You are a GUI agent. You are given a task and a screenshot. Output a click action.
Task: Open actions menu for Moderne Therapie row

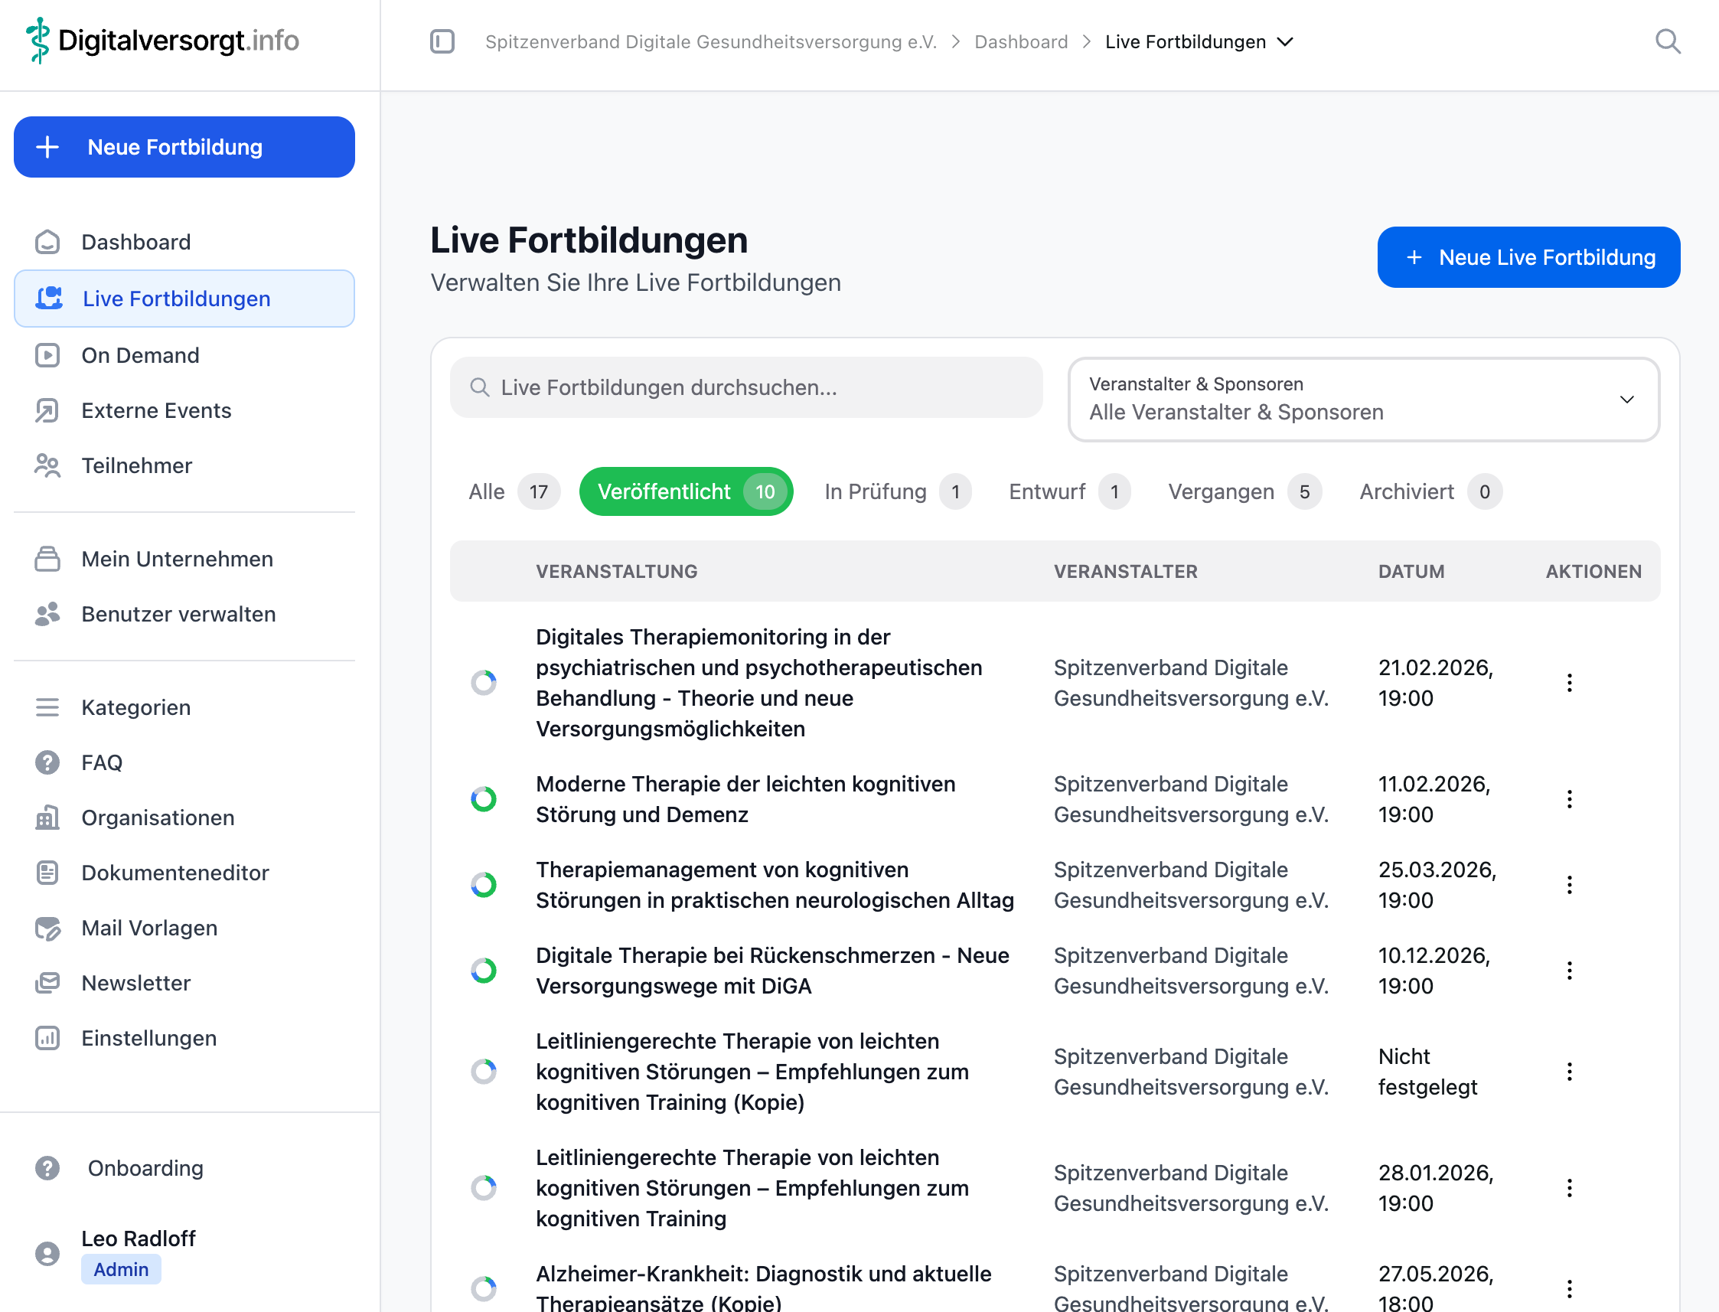tap(1569, 799)
